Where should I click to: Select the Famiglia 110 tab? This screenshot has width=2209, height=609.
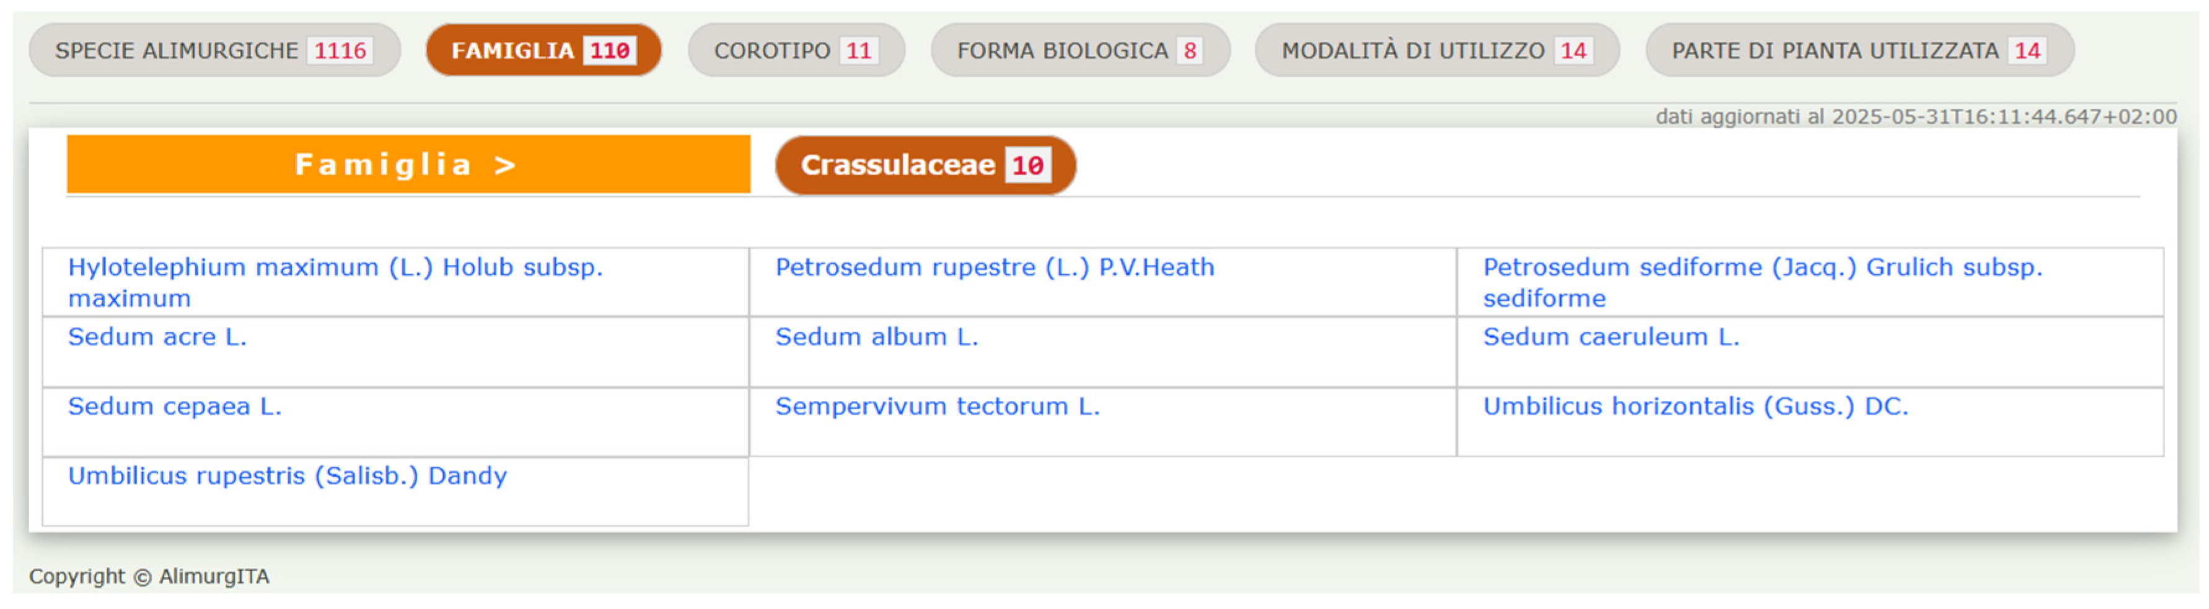(x=543, y=51)
